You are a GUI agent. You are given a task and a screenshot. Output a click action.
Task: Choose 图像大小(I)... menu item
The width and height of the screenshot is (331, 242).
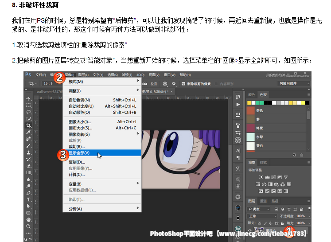tap(102, 121)
